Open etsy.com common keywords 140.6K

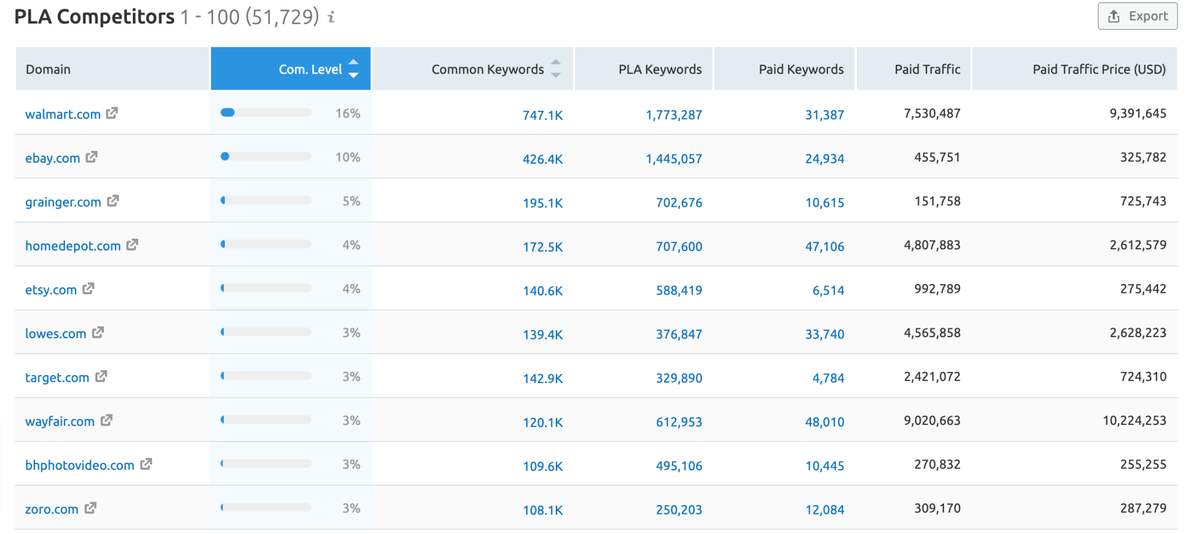click(x=543, y=291)
